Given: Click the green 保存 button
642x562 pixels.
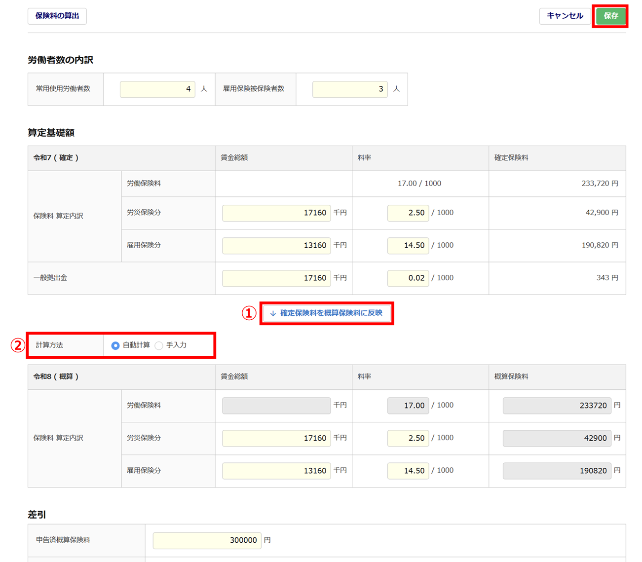Looking at the screenshot, I should pyautogui.click(x=610, y=16).
